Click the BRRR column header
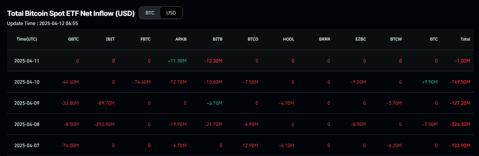The image size is (479, 156). (324, 39)
